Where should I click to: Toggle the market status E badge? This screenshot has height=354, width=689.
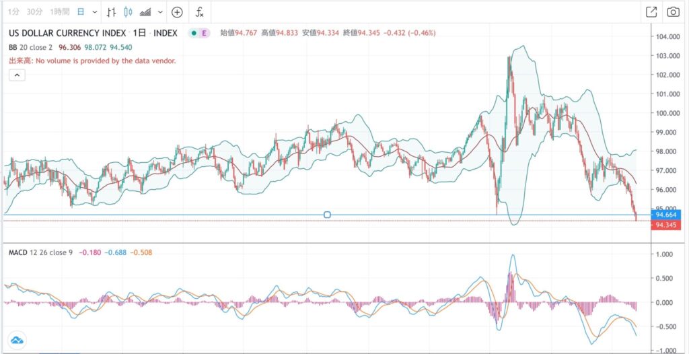point(205,33)
